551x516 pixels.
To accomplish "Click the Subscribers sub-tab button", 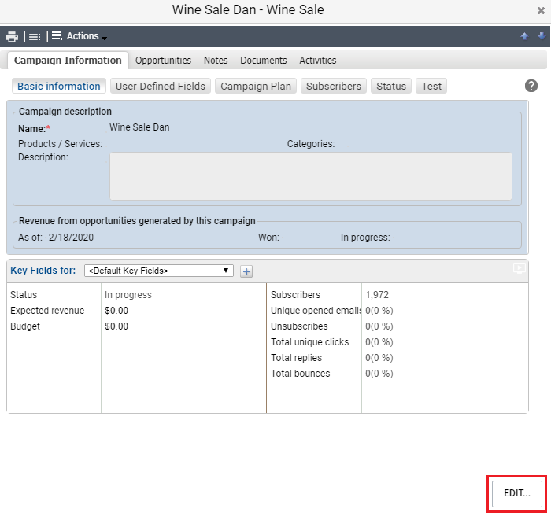I will pyautogui.click(x=334, y=87).
